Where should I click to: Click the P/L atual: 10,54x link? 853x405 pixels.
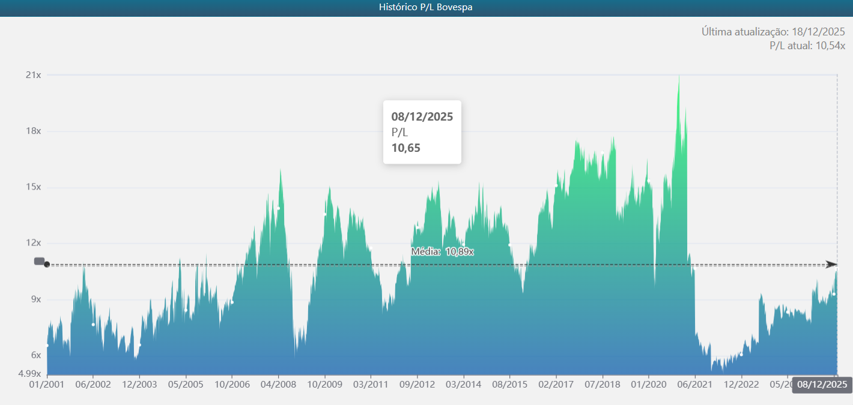(x=807, y=44)
